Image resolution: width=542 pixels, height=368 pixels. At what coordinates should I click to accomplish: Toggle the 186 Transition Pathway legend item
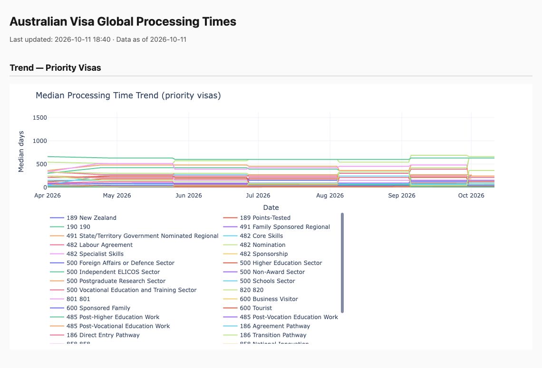pos(264,334)
